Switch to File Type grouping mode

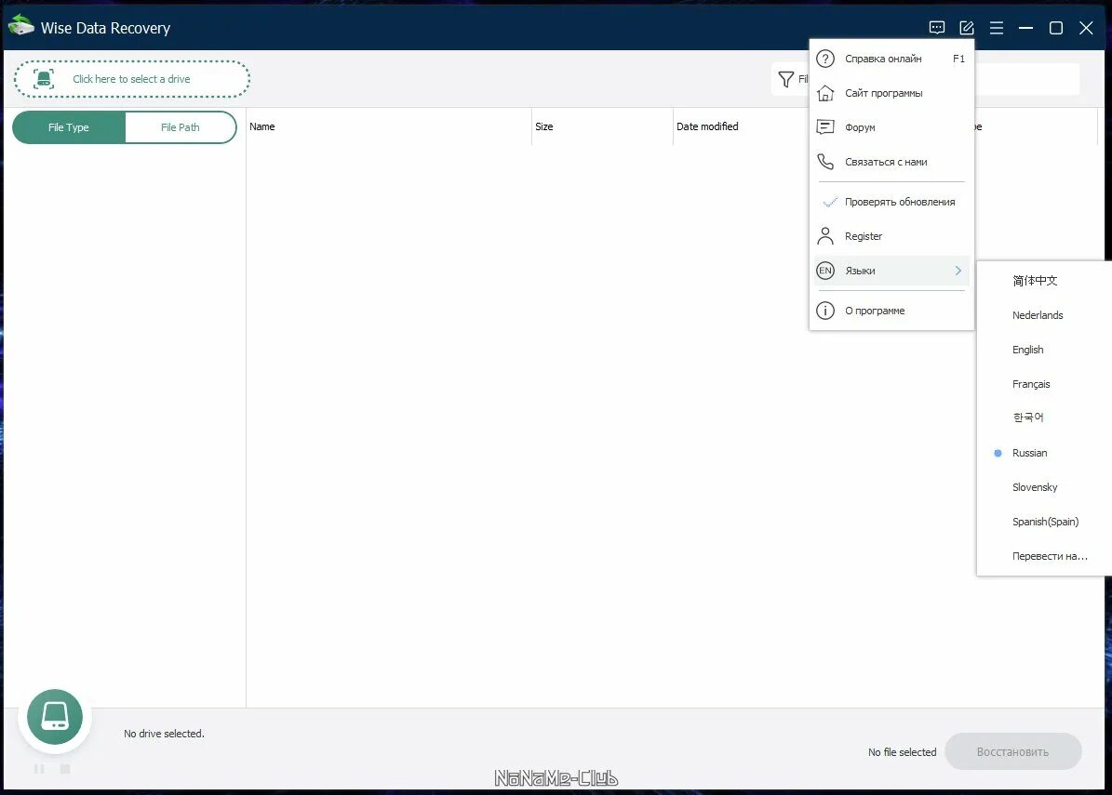point(68,126)
